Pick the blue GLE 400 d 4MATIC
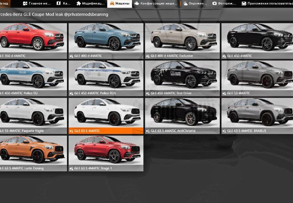 [106, 38]
